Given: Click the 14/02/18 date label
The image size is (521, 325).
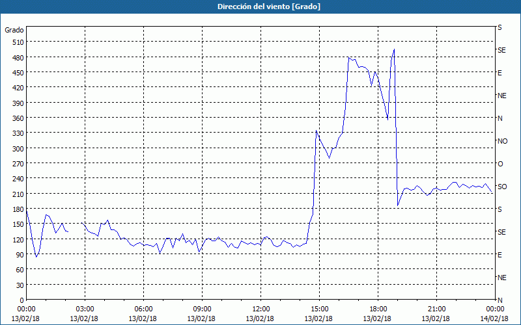Looking at the screenshot, I should click(494, 318).
